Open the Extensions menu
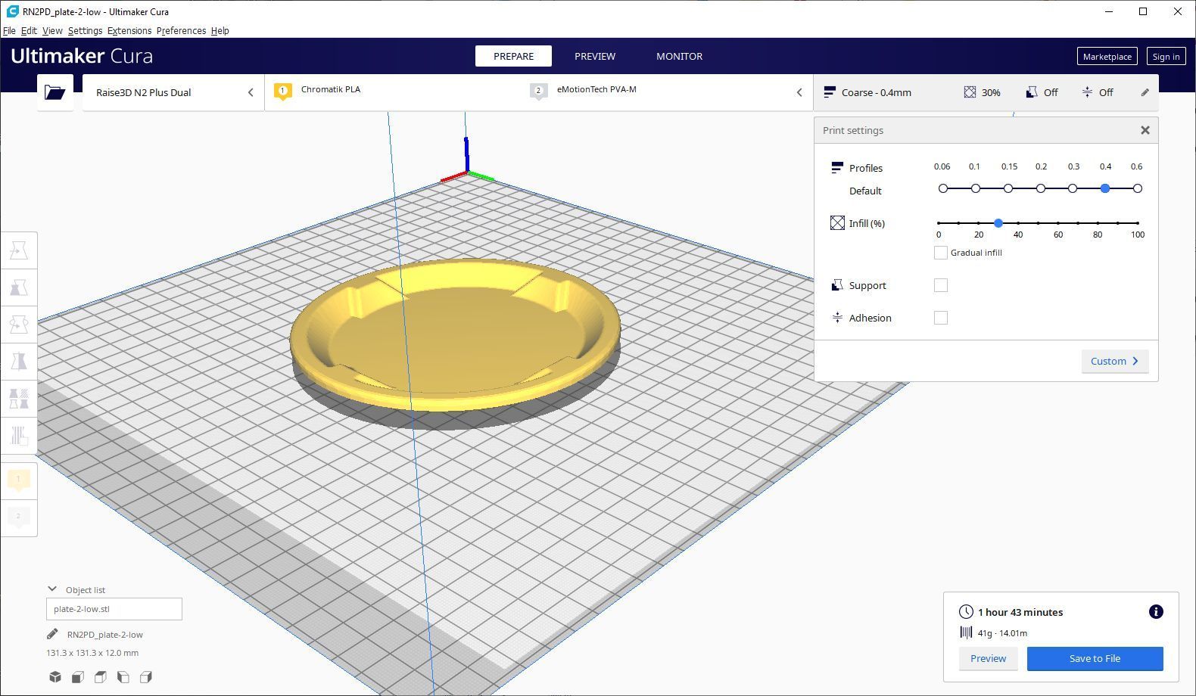This screenshot has height=696, width=1196. (x=129, y=31)
